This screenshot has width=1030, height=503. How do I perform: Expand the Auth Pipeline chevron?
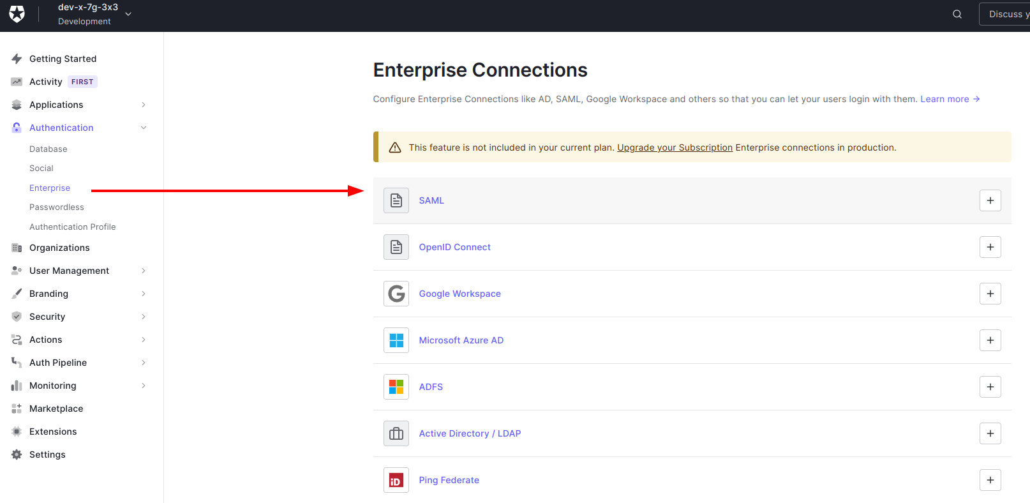144,363
